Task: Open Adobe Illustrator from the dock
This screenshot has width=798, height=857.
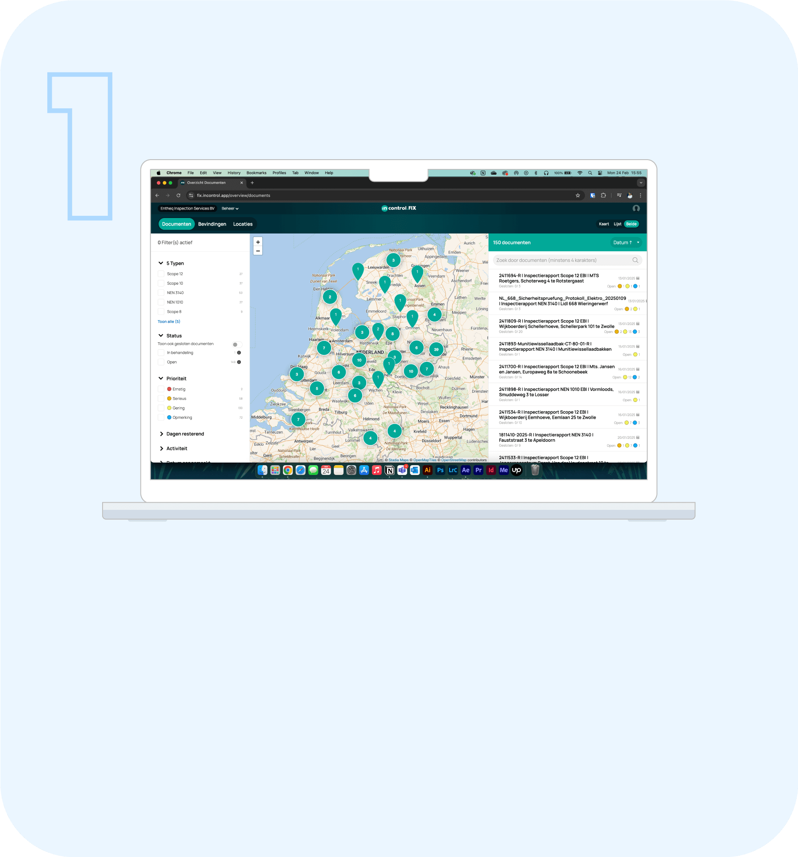Action: tap(428, 470)
